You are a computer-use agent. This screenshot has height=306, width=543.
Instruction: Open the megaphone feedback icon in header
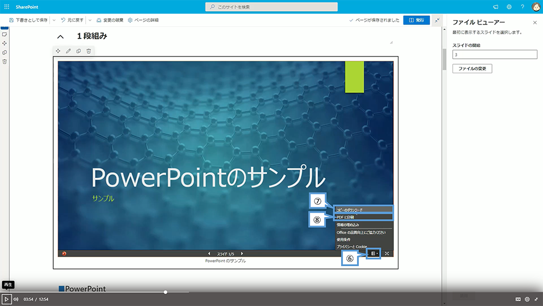pos(496,7)
